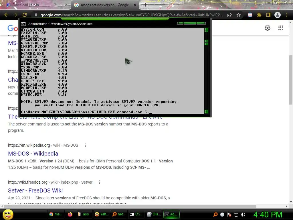Reload the Google search page
Image resolution: width=293 pixels, height=220 pixels.
click(x=25, y=15)
